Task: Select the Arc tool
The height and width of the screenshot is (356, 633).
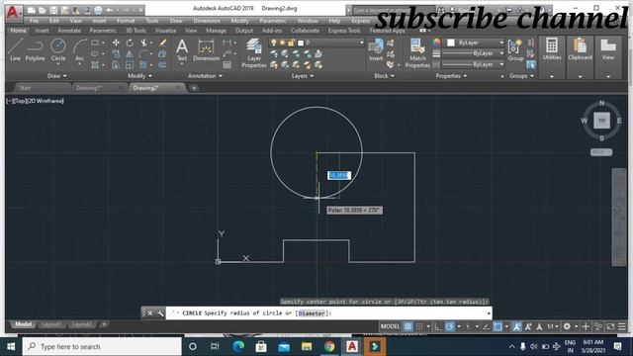Action: pyautogui.click(x=79, y=49)
